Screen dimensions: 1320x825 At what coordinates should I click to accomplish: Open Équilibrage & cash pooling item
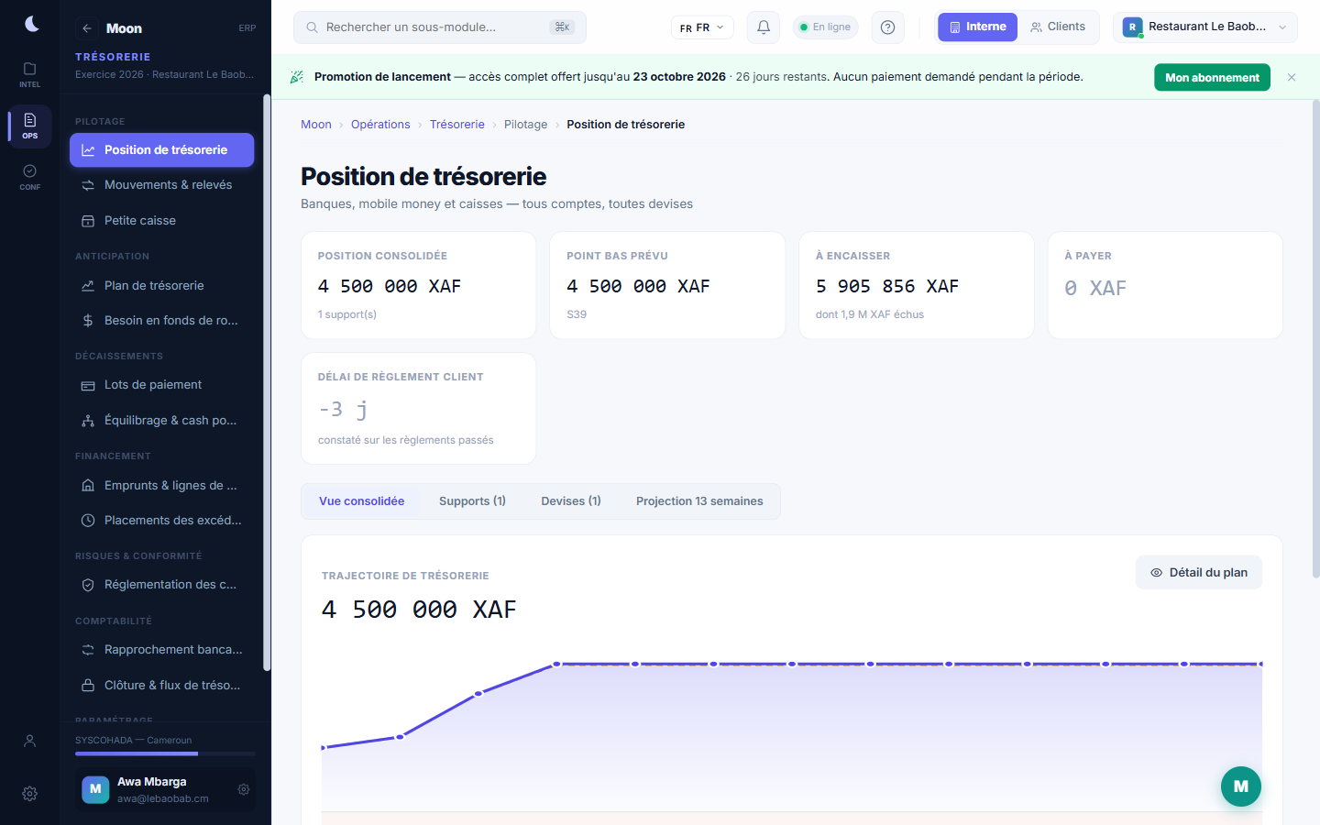pyautogui.click(x=161, y=421)
